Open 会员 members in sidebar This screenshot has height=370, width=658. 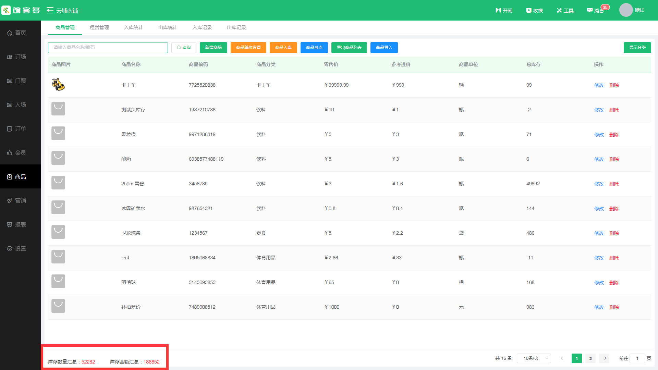[x=20, y=153]
